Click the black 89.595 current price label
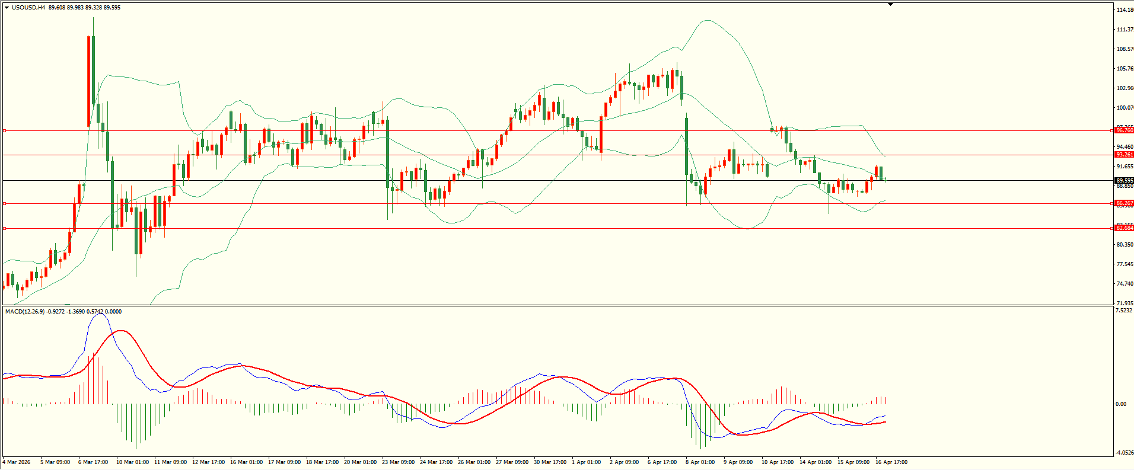1134x470 pixels. pyautogui.click(x=1124, y=181)
